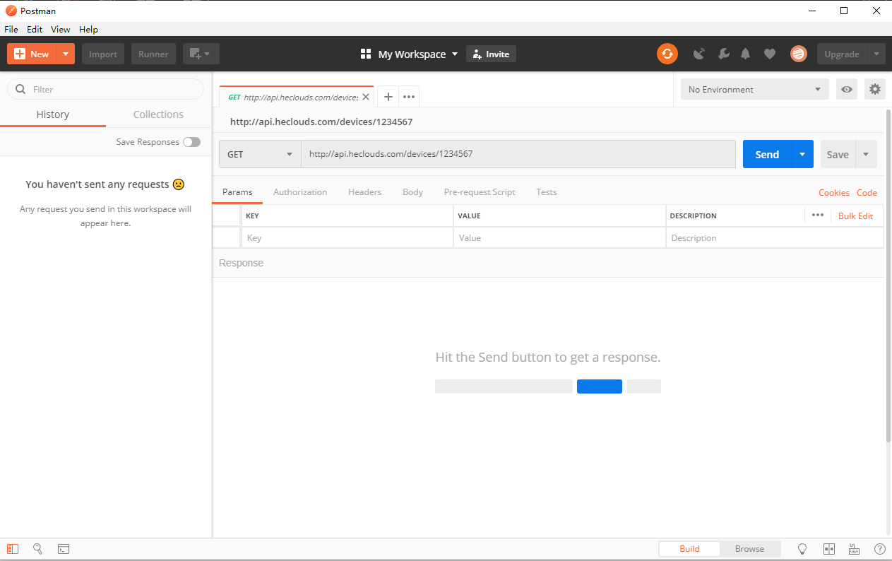Image resolution: width=892 pixels, height=561 pixels.
Task: Click the Upgrade button
Action: pyautogui.click(x=842, y=54)
